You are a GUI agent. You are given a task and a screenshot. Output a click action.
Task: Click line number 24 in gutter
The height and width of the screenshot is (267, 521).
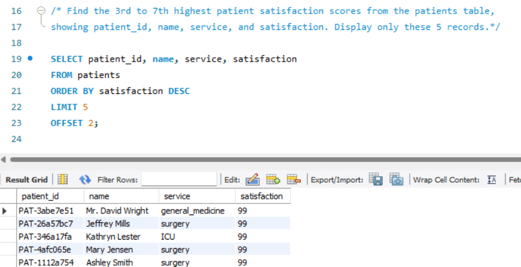pos(17,139)
